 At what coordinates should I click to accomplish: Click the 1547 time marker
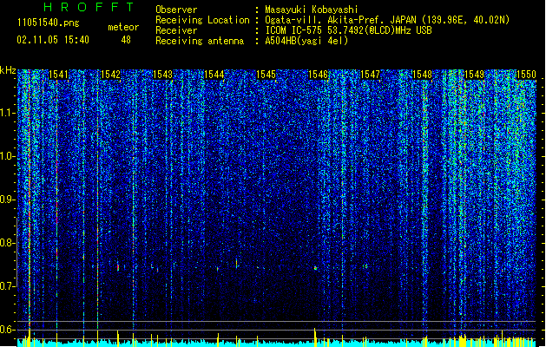click(x=370, y=75)
